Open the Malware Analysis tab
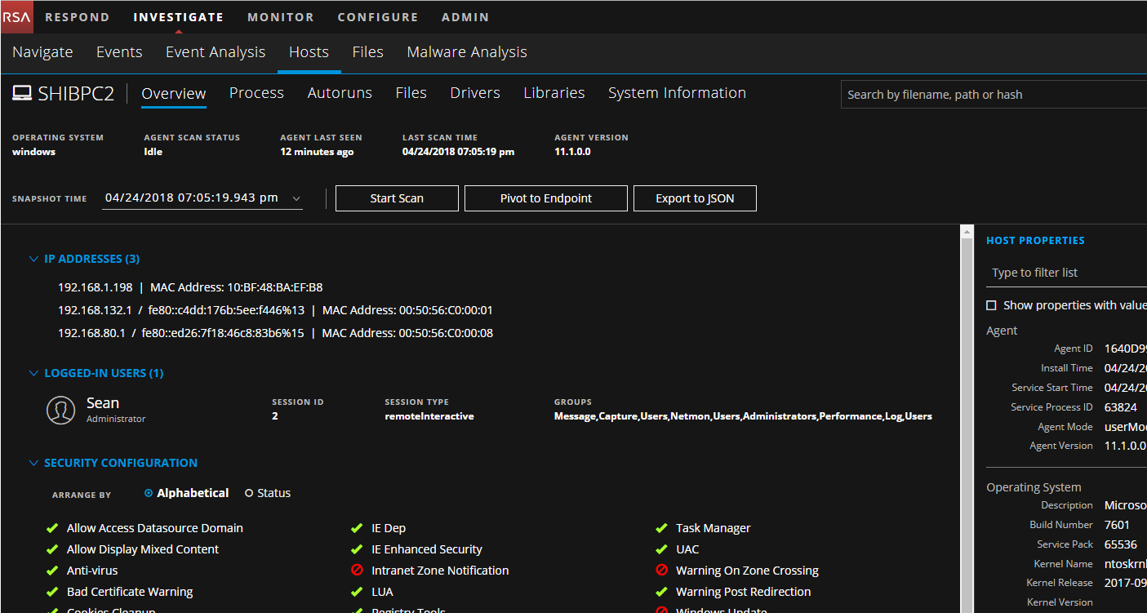The image size is (1147, 613). (467, 52)
